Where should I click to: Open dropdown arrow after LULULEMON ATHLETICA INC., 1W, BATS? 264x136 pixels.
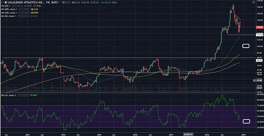coord(59,2)
